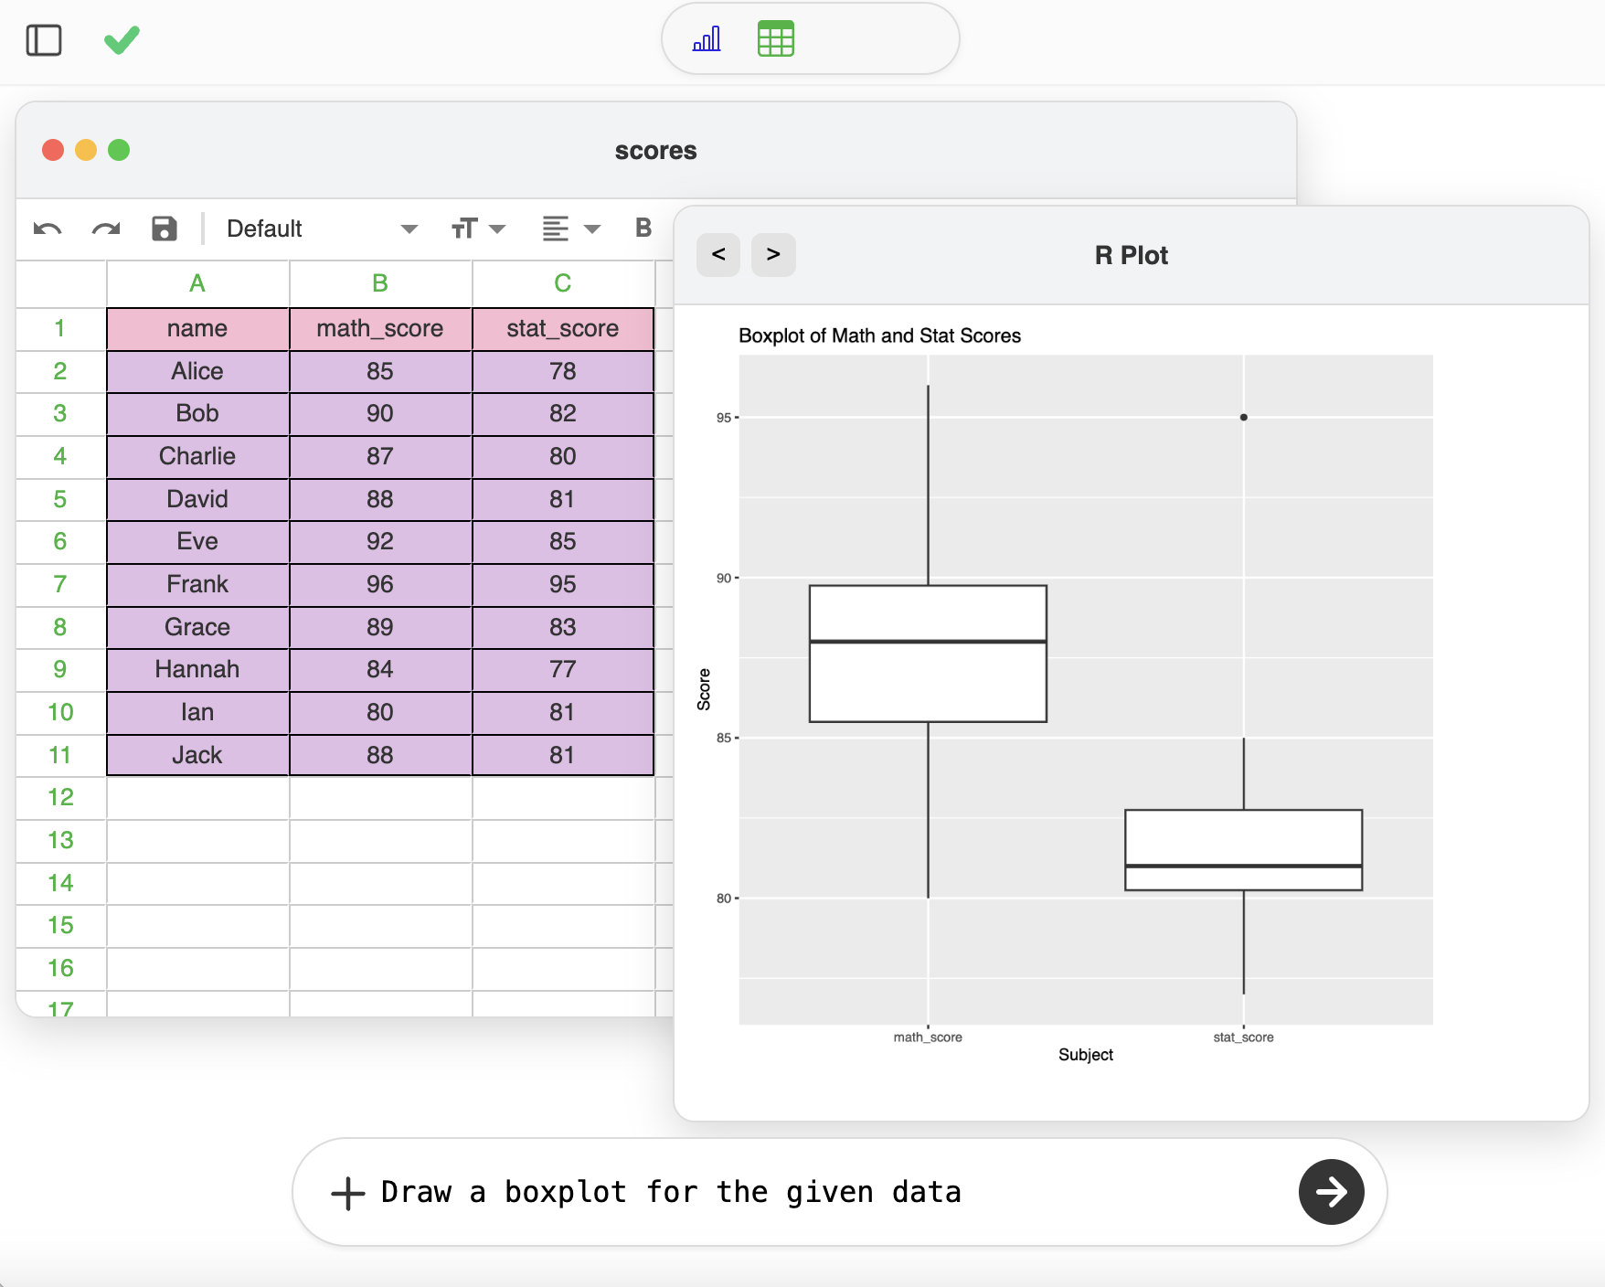
Task: Open the text alignment dropdown arrow
Action: (592, 229)
